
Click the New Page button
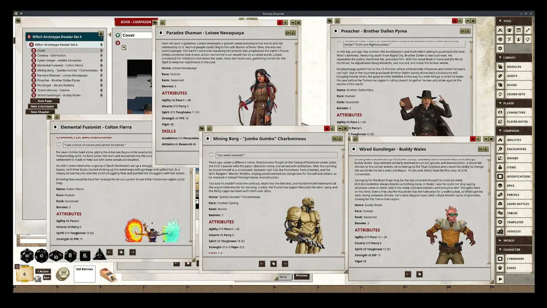pyautogui.click(x=45, y=101)
